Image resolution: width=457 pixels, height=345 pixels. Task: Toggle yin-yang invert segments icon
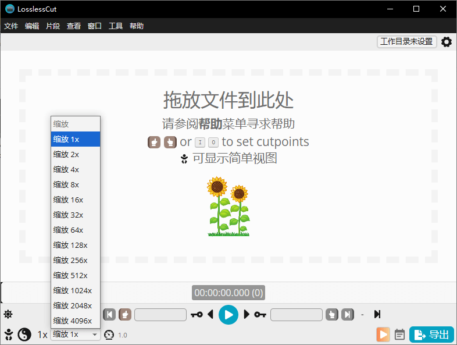pos(24,335)
